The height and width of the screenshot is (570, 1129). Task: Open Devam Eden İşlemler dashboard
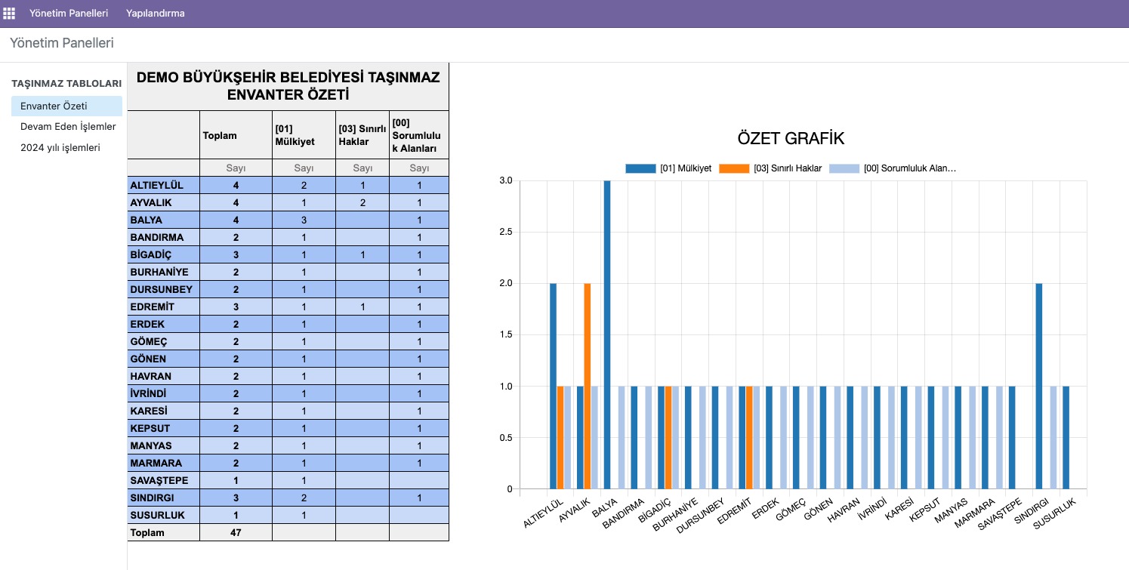(x=68, y=127)
